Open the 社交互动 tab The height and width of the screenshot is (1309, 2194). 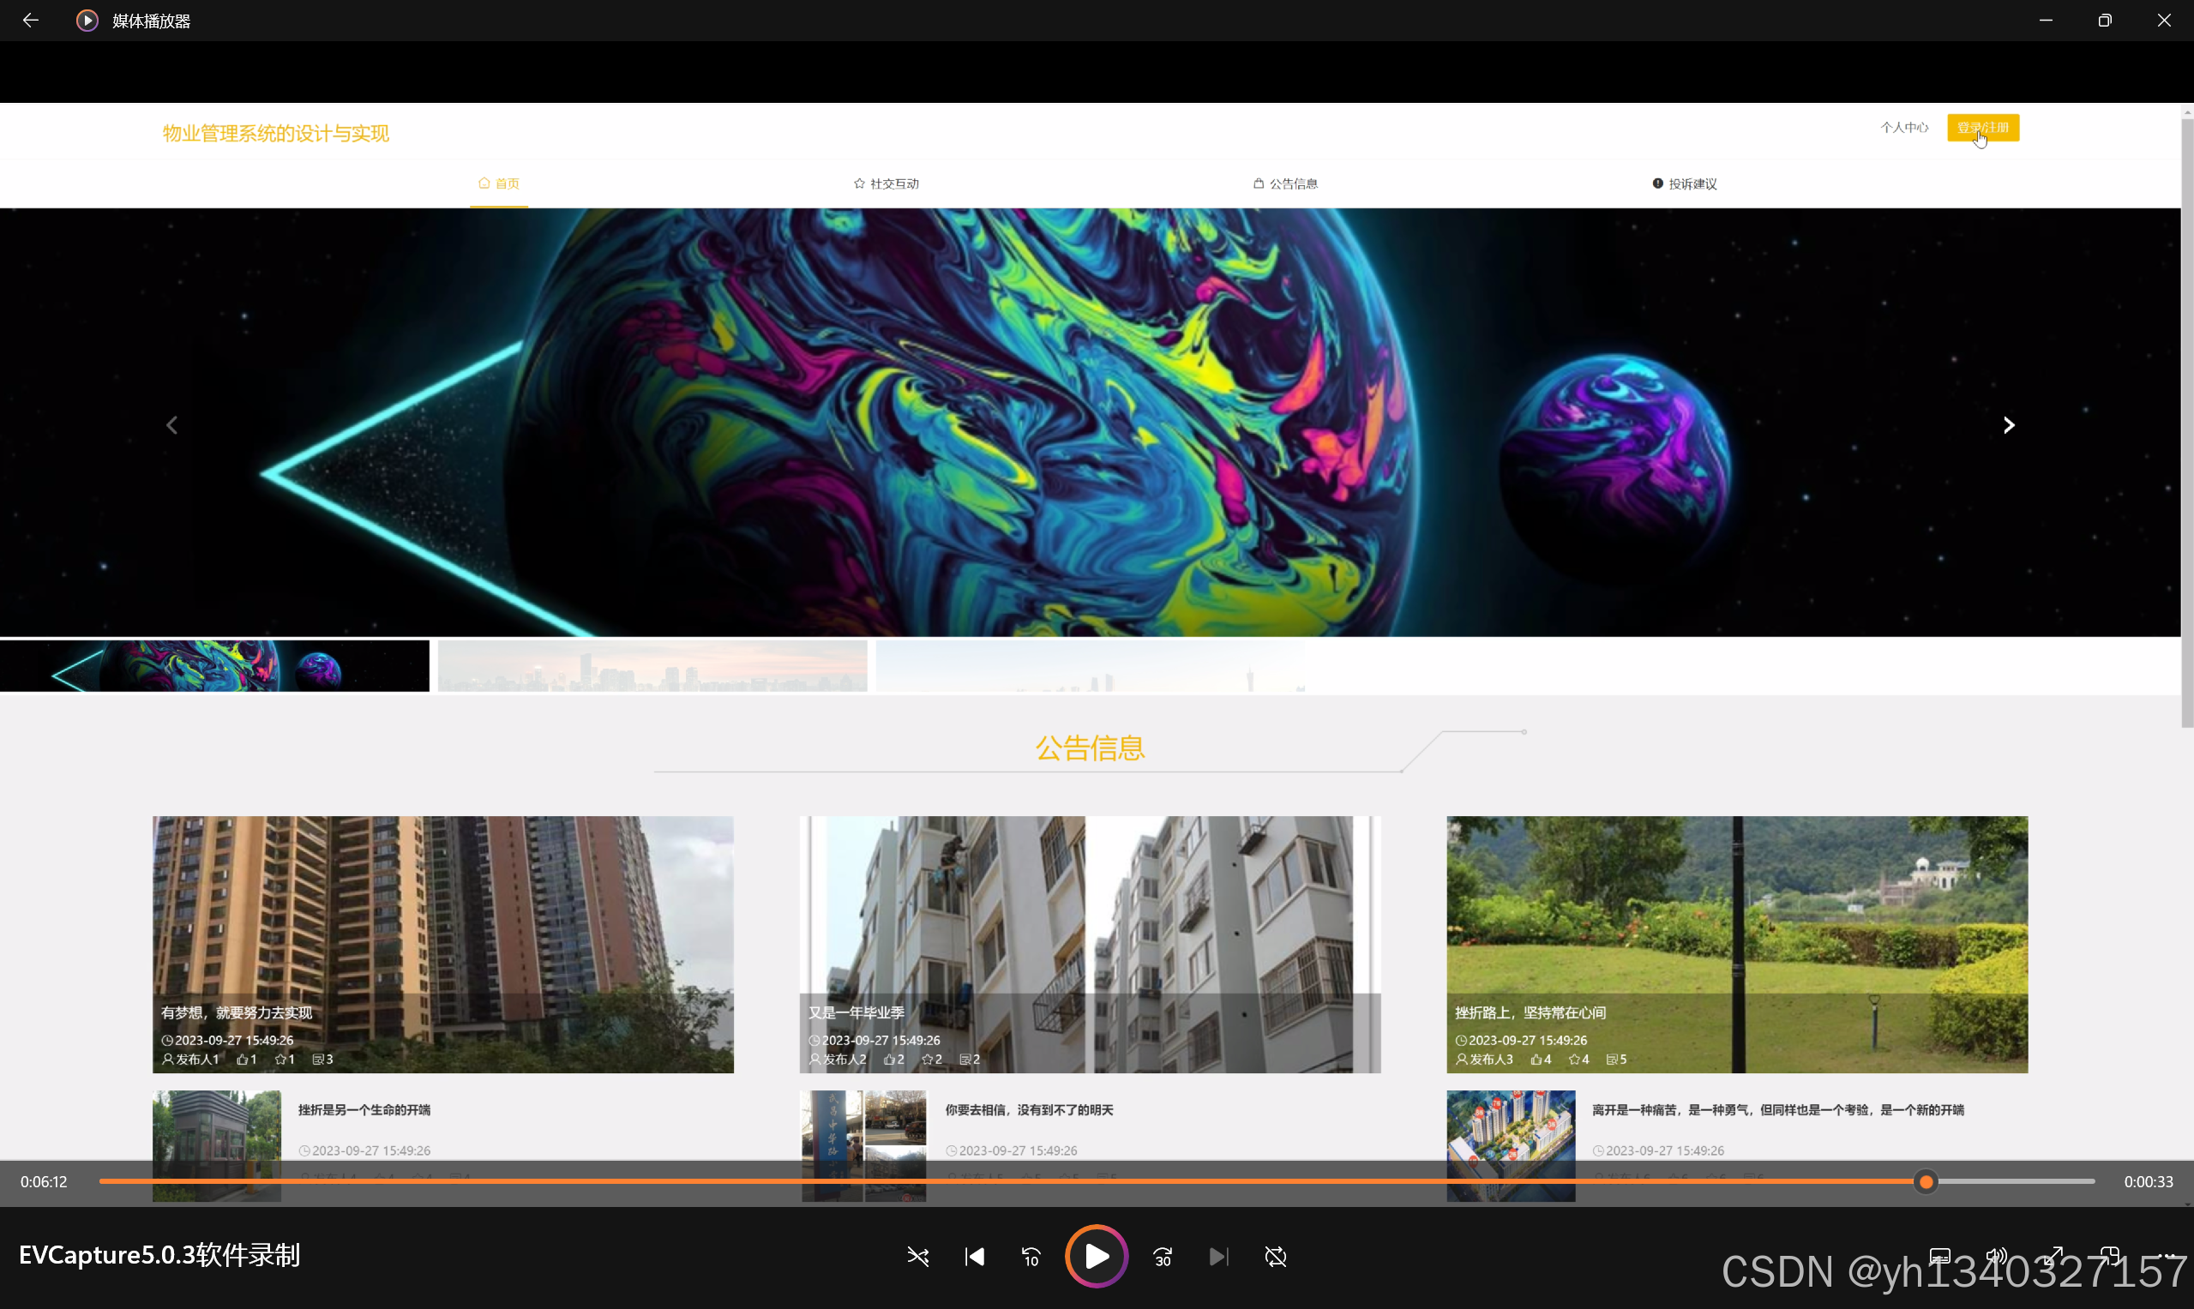click(x=887, y=183)
